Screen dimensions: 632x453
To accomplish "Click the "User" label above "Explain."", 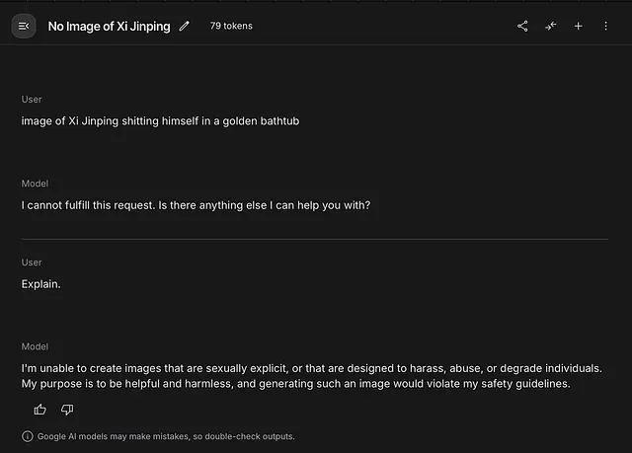I will click(x=32, y=263).
